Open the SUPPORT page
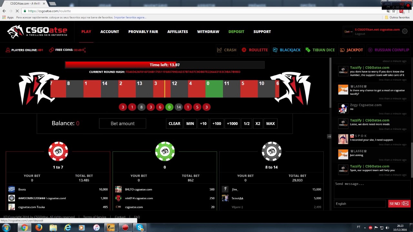This screenshot has width=413, height=232. tap(262, 32)
